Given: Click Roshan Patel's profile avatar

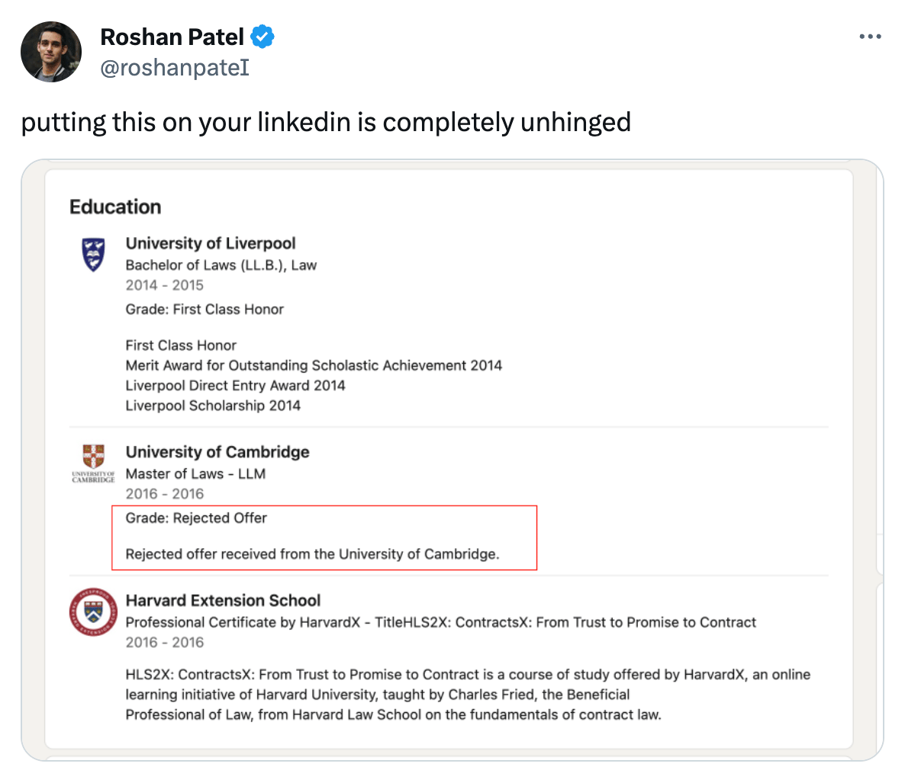Looking at the screenshot, I should [51, 52].
